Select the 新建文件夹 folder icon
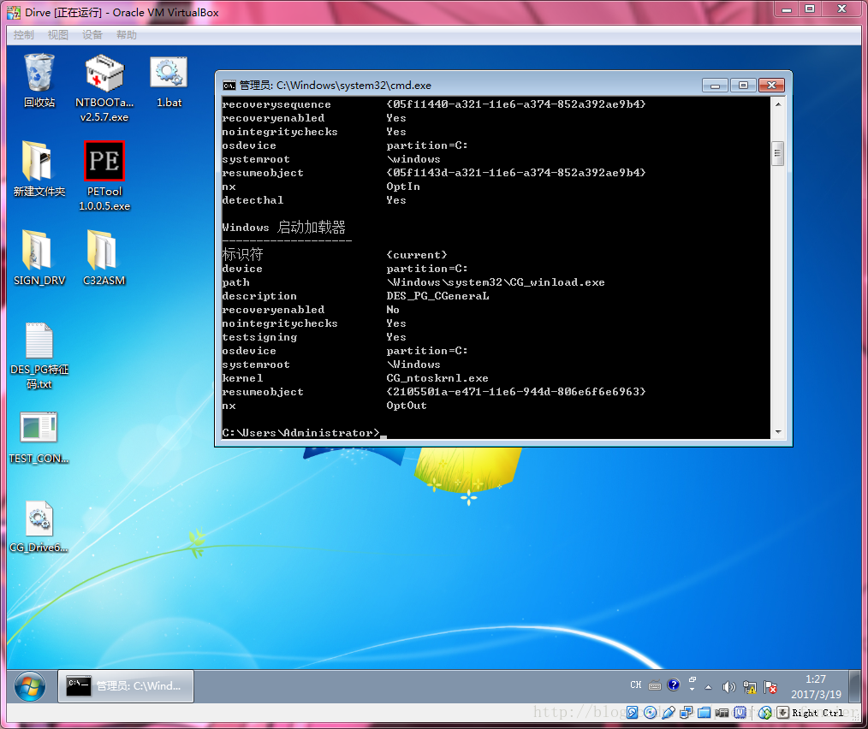Image resolution: width=868 pixels, height=729 pixels. 39,169
